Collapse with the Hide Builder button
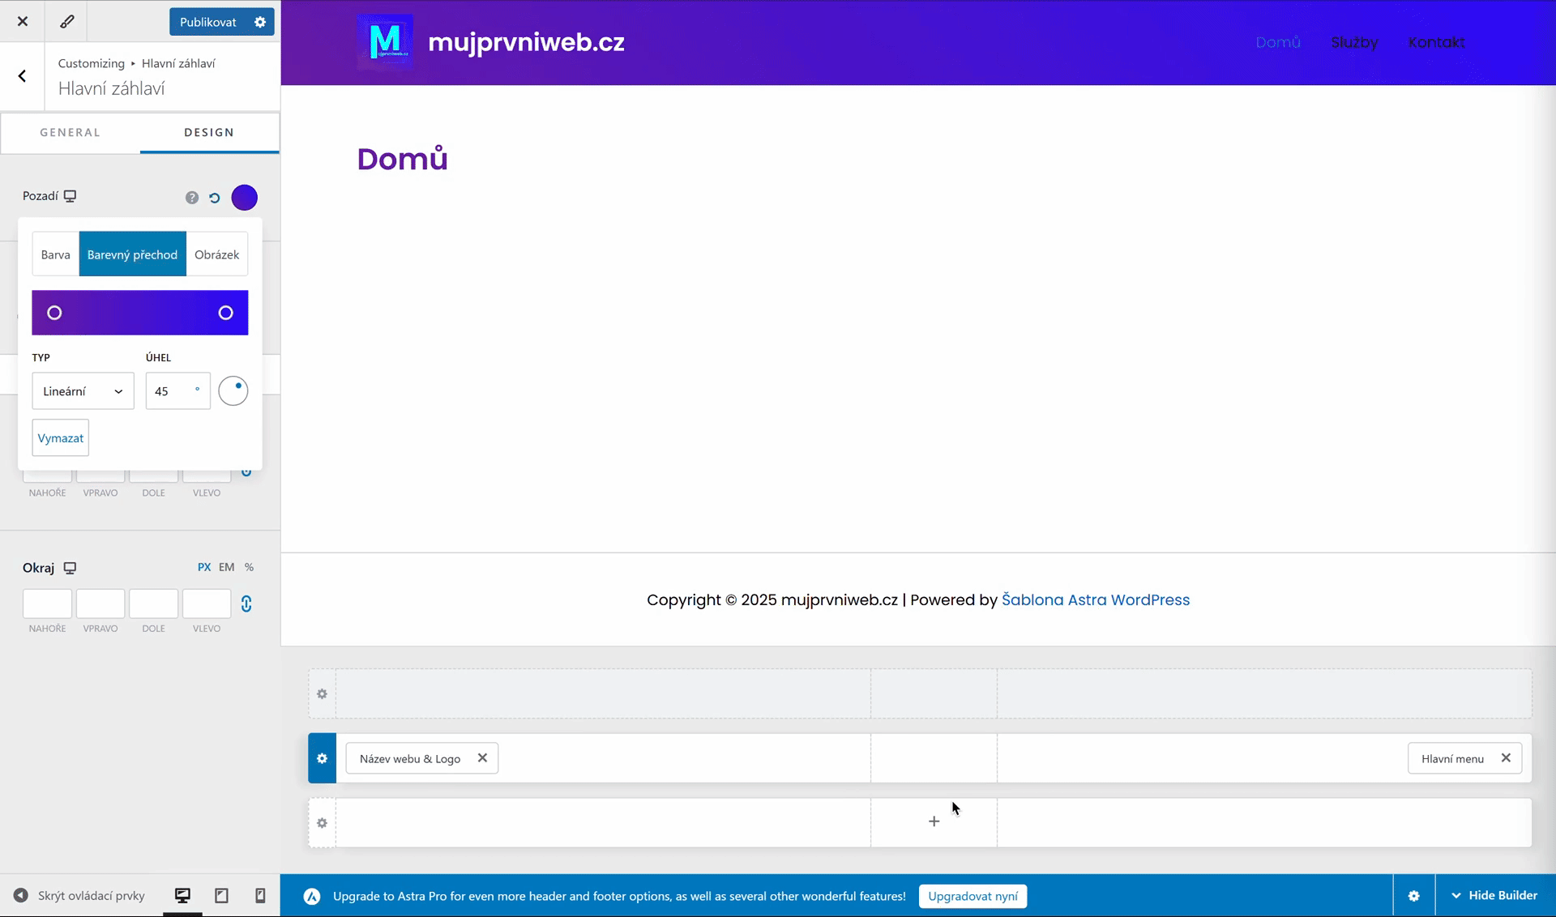Viewport: 1556px width, 917px height. (x=1494, y=895)
